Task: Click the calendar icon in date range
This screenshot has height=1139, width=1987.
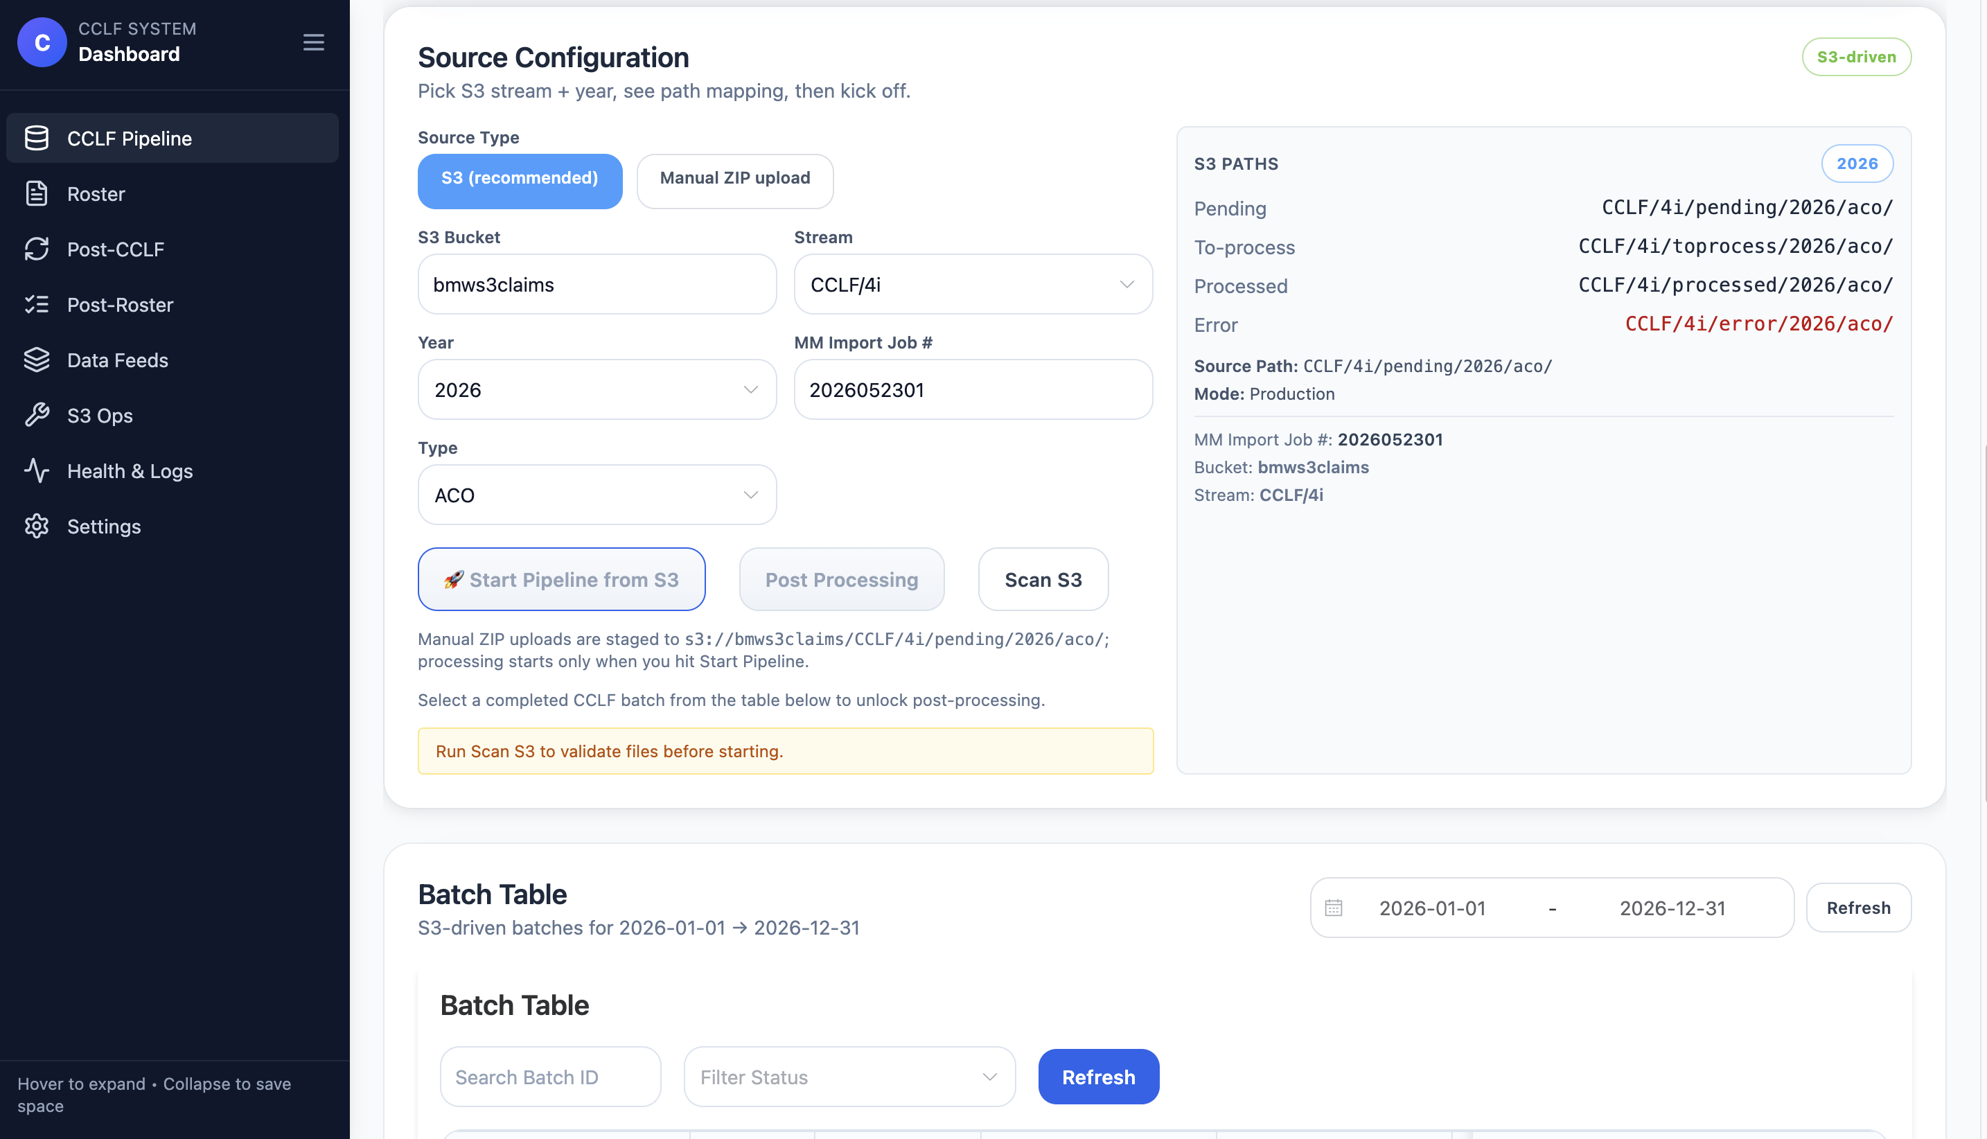Action: click(1334, 908)
